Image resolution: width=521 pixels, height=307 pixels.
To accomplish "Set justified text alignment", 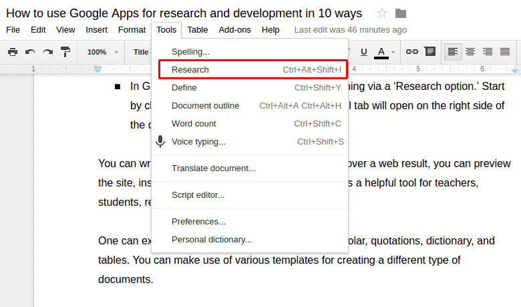I will pos(505,52).
